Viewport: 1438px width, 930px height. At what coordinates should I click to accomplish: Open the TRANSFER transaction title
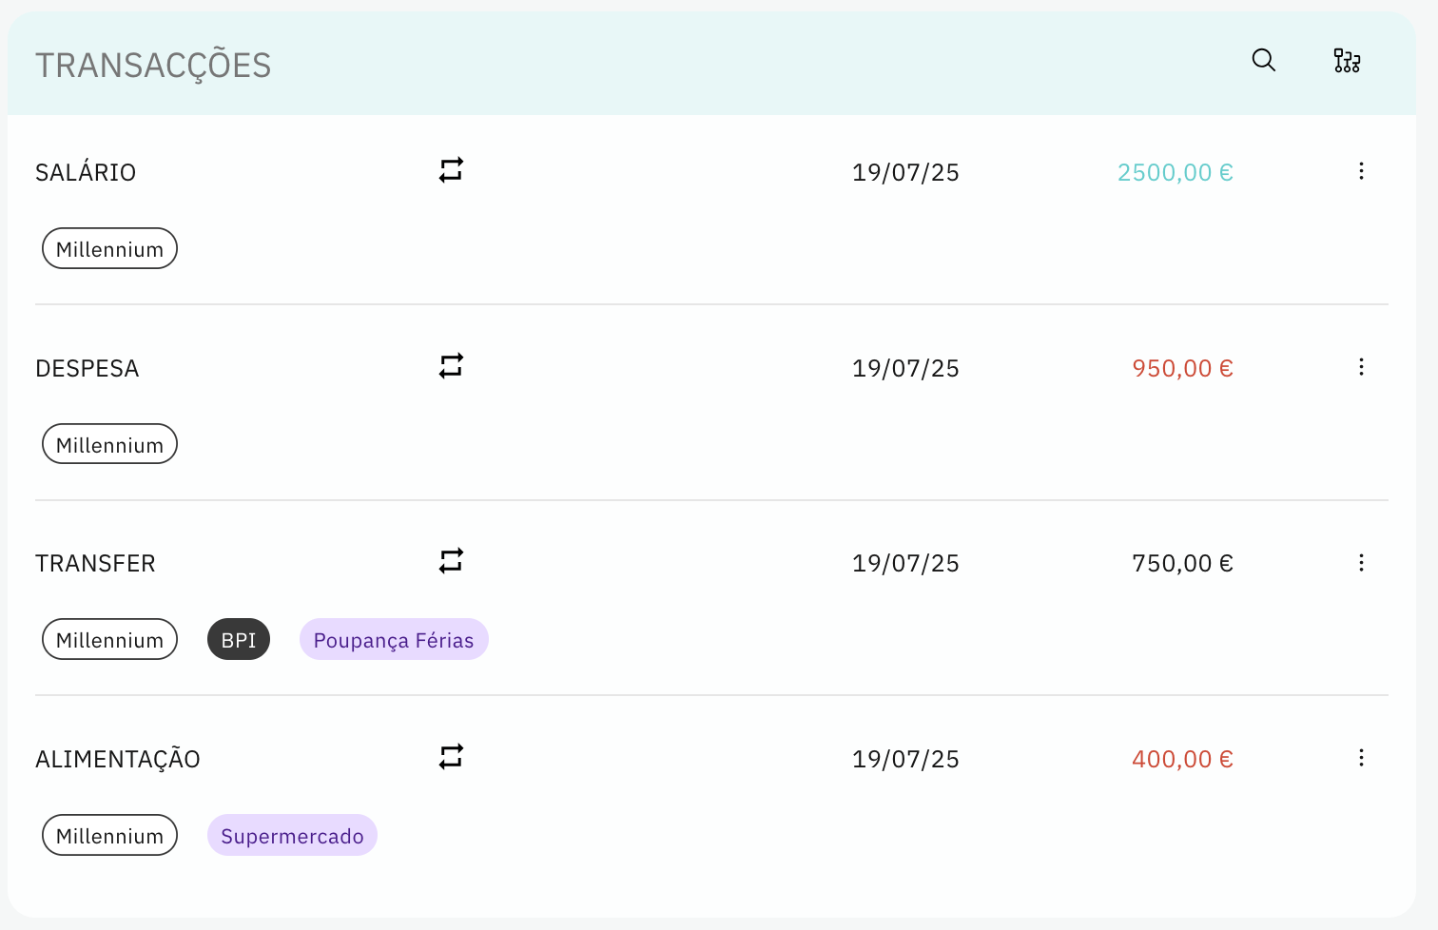[95, 564]
